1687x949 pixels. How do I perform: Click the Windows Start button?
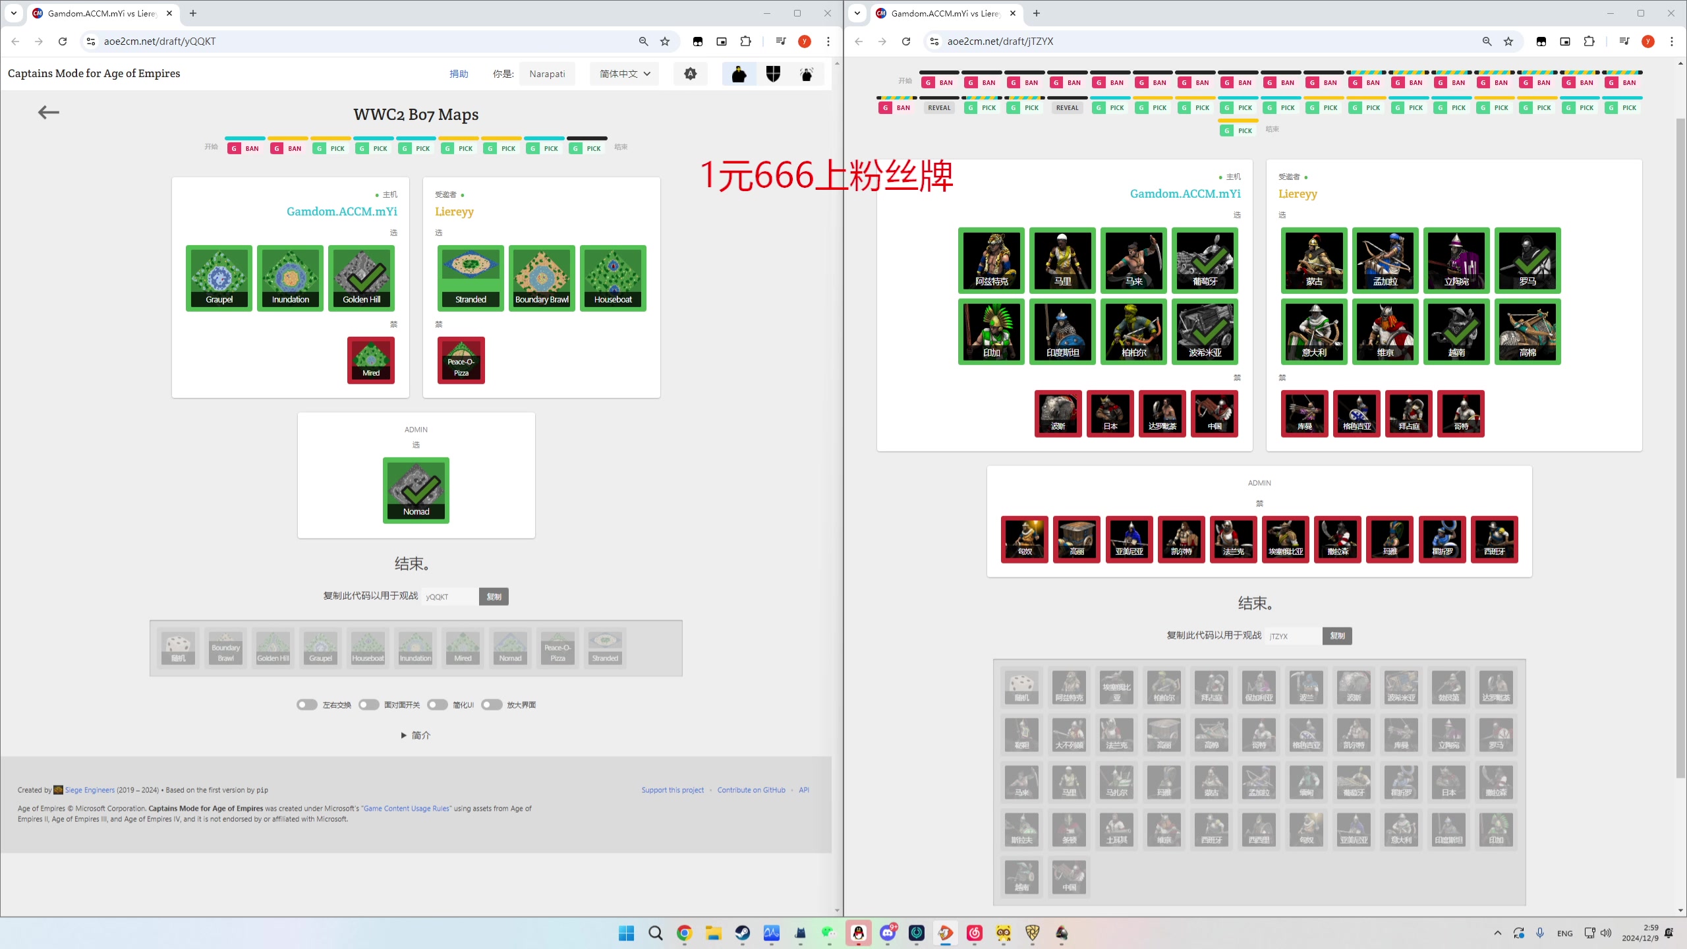point(626,933)
